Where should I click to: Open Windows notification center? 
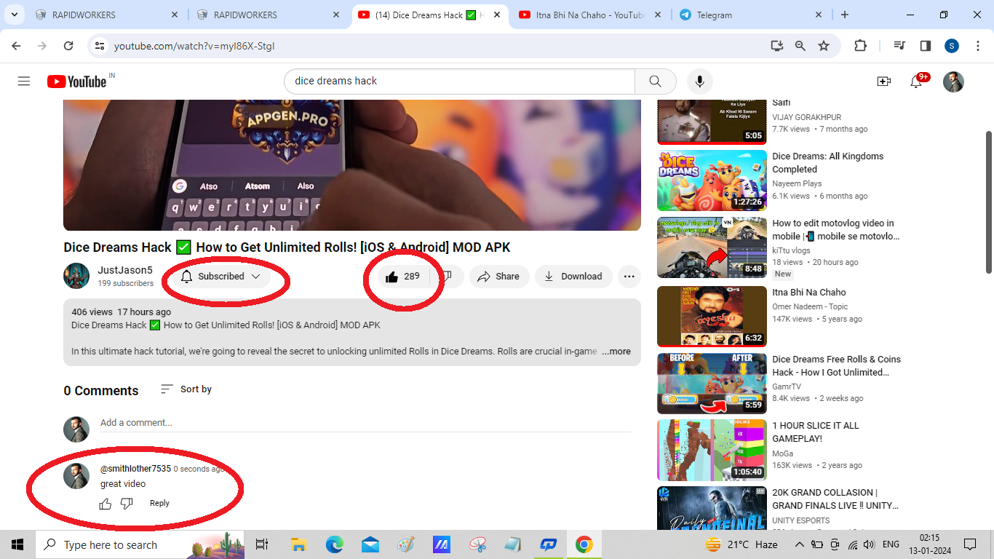(x=969, y=544)
